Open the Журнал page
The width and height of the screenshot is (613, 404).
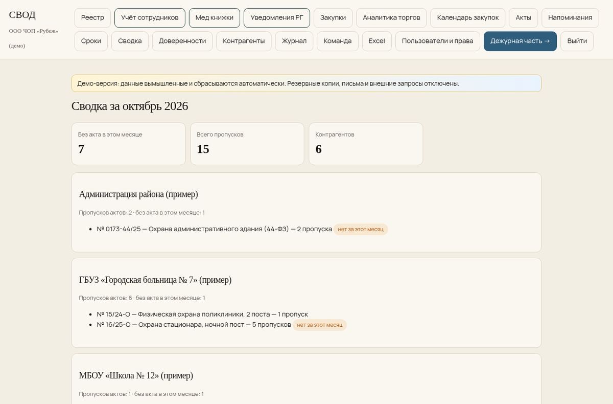coord(294,41)
